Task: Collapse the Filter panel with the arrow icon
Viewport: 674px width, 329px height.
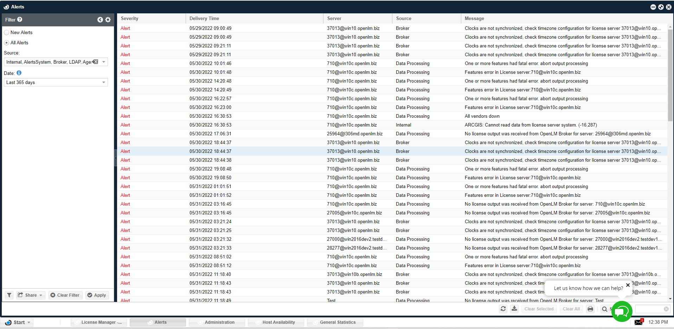Action: pyautogui.click(x=100, y=20)
